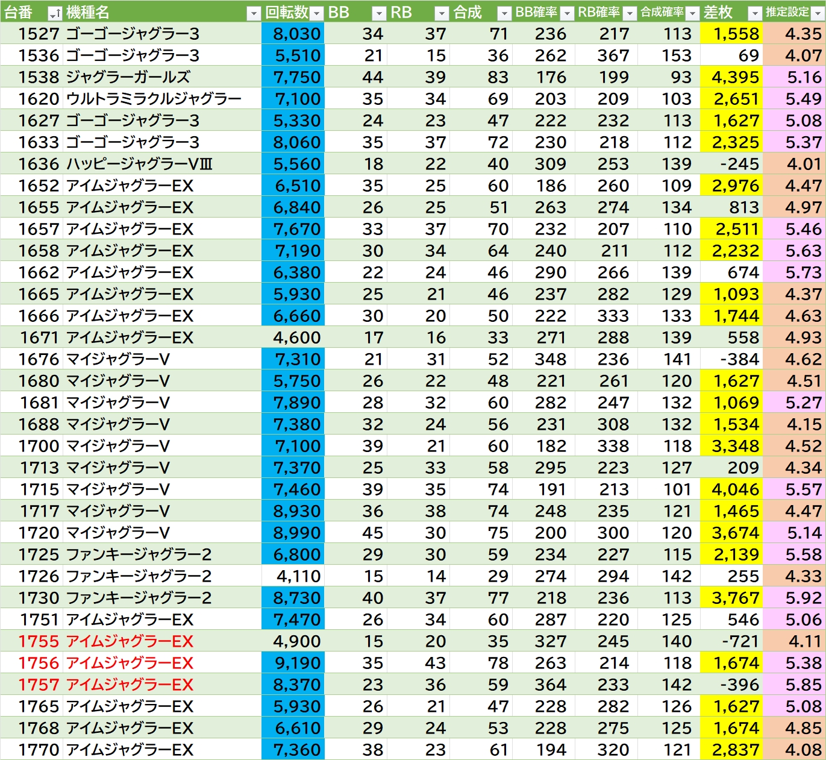
Task: Click estimated setting value 4.01
Action: click(795, 164)
